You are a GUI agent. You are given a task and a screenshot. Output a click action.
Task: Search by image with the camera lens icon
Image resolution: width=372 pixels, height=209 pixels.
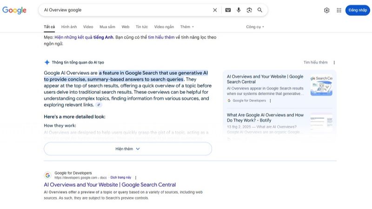click(249, 10)
